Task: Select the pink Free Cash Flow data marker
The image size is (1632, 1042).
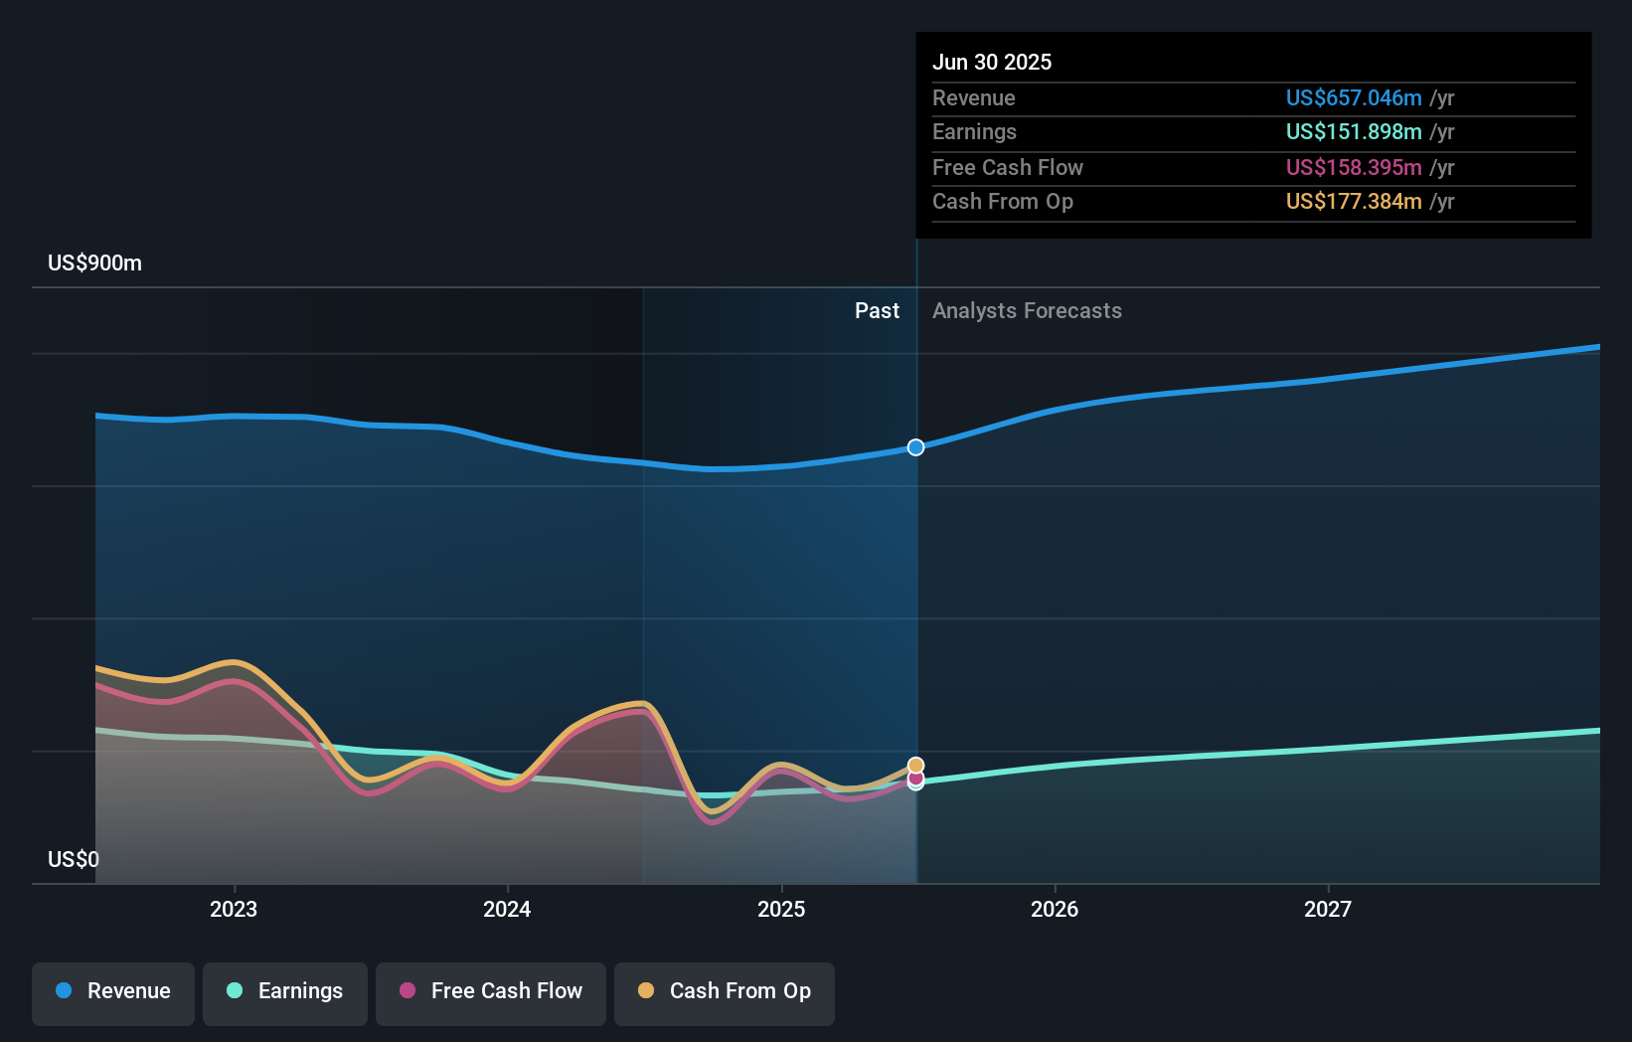Action: (915, 778)
